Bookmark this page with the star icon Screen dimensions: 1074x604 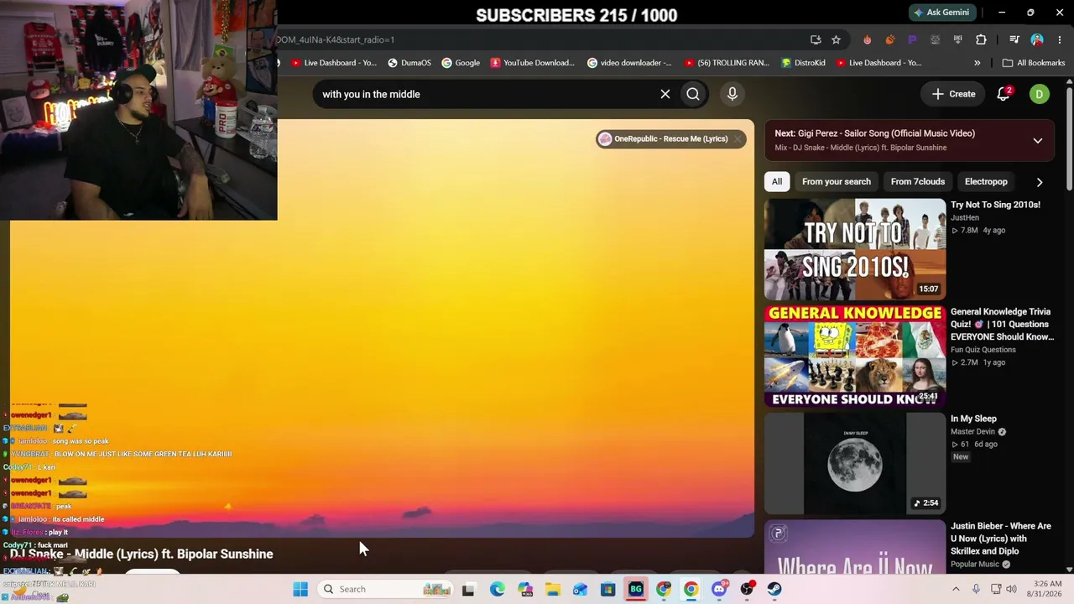click(836, 39)
